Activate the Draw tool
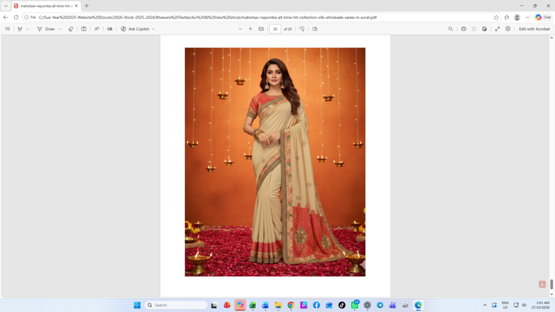 (x=46, y=29)
